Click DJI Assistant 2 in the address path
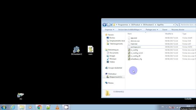196x110 pixels. 149,25
